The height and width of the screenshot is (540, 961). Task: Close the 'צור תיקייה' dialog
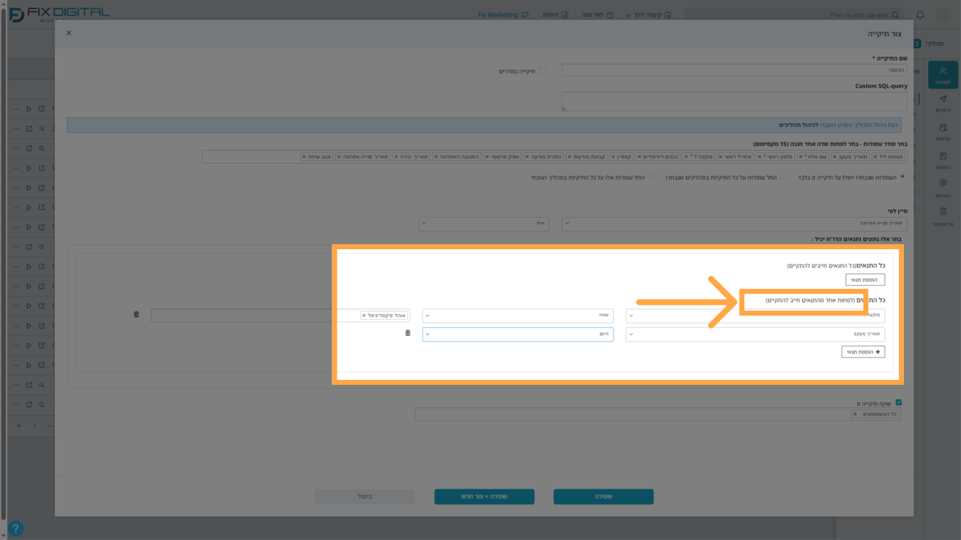click(69, 33)
